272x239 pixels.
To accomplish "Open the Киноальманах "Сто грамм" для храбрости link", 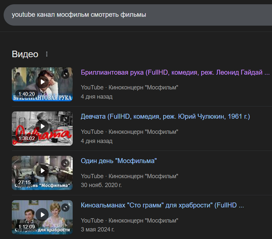I will [162, 205].
